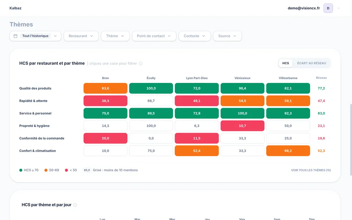The height and width of the screenshot is (220, 352).
Task: Click the 'Bron' column header
Action: coord(106,78)
